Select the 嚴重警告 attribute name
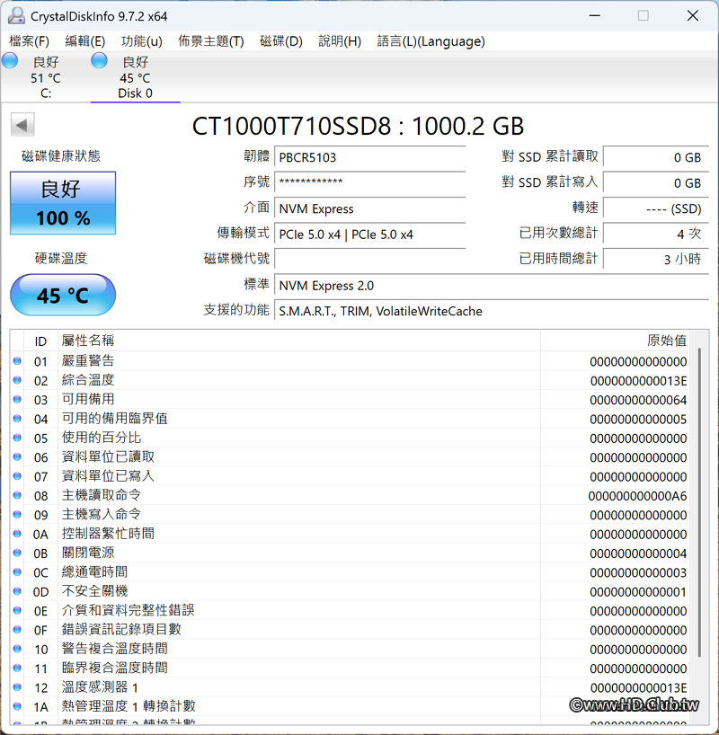The image size is (719, 735). (x=88, y=361)
